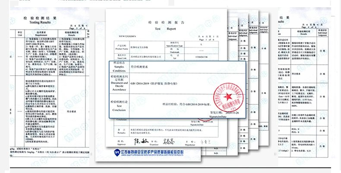Click the "江苏省特种安全防护产品质量监督检验中心" footer name
The width and height of the screenshot is (341, 173).
click(x=152, y=151)
